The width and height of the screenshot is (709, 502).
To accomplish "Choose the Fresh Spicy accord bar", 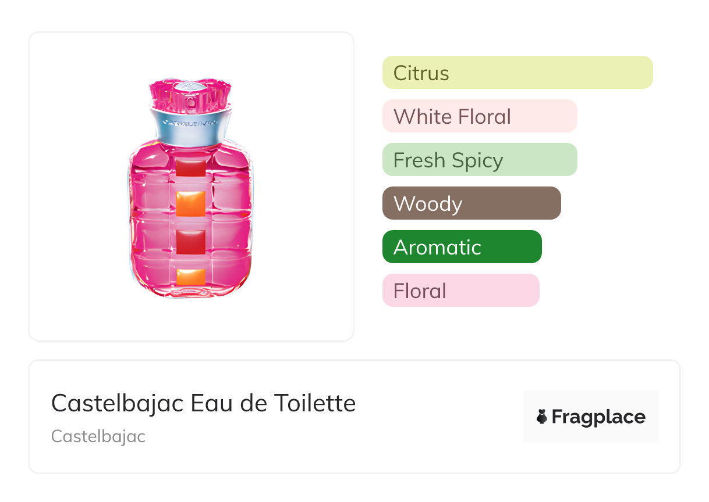I will pyautogui.click(x=479, y=160).
